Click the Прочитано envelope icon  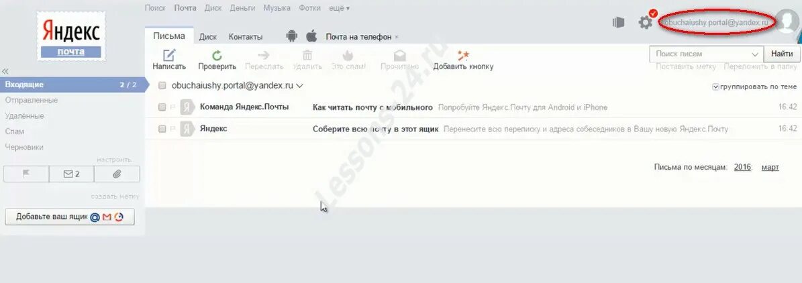[399, 55]
